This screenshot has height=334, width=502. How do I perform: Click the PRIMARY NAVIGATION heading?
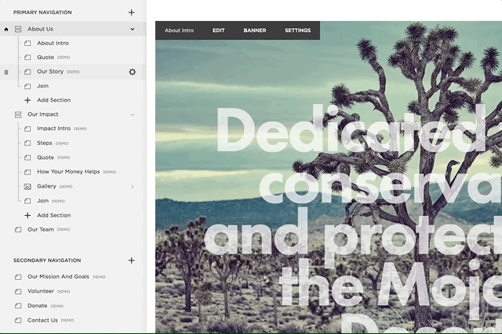pyautogui.click(x=42, y=13)
